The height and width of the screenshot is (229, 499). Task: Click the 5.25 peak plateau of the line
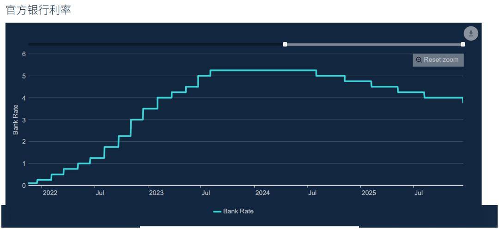263,70
